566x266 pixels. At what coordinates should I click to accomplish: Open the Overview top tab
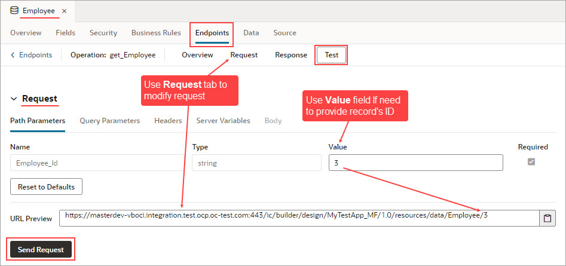[x=26, y=33]
